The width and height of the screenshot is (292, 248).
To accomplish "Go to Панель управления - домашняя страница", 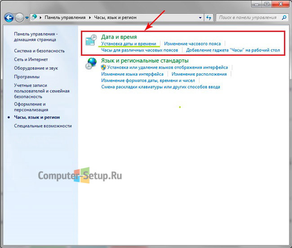I will click(x=36, y=37).
